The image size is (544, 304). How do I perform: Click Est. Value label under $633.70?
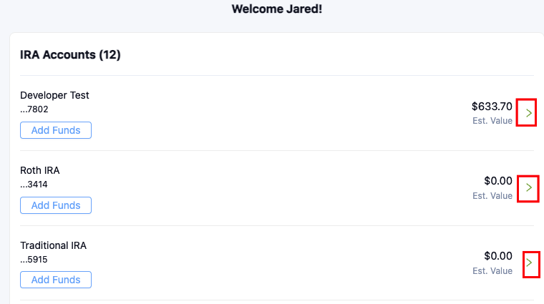[492, 121]
